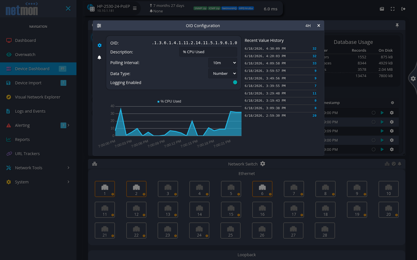Click the ICMP Up status badge
Image resolution: width=417 pixels, height=260 pixels.
pos(214,8)
